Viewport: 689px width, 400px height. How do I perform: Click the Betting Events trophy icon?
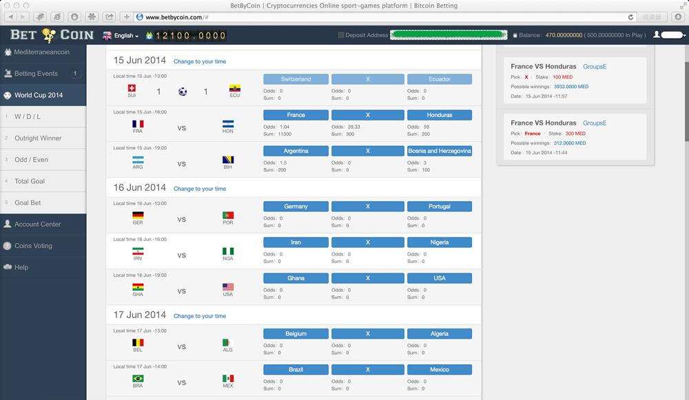pyautogui.click(x=8, y=74)
